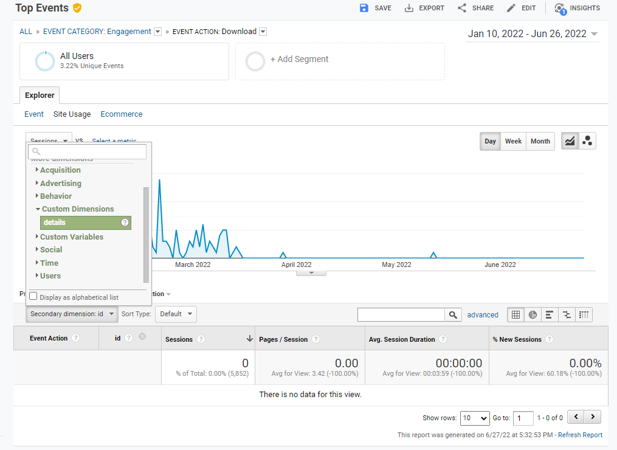Expand the Event Category: Engagement dropdown
Image resolution: width=617 pixels, height=450 pixels.
(x=157, y=31)
